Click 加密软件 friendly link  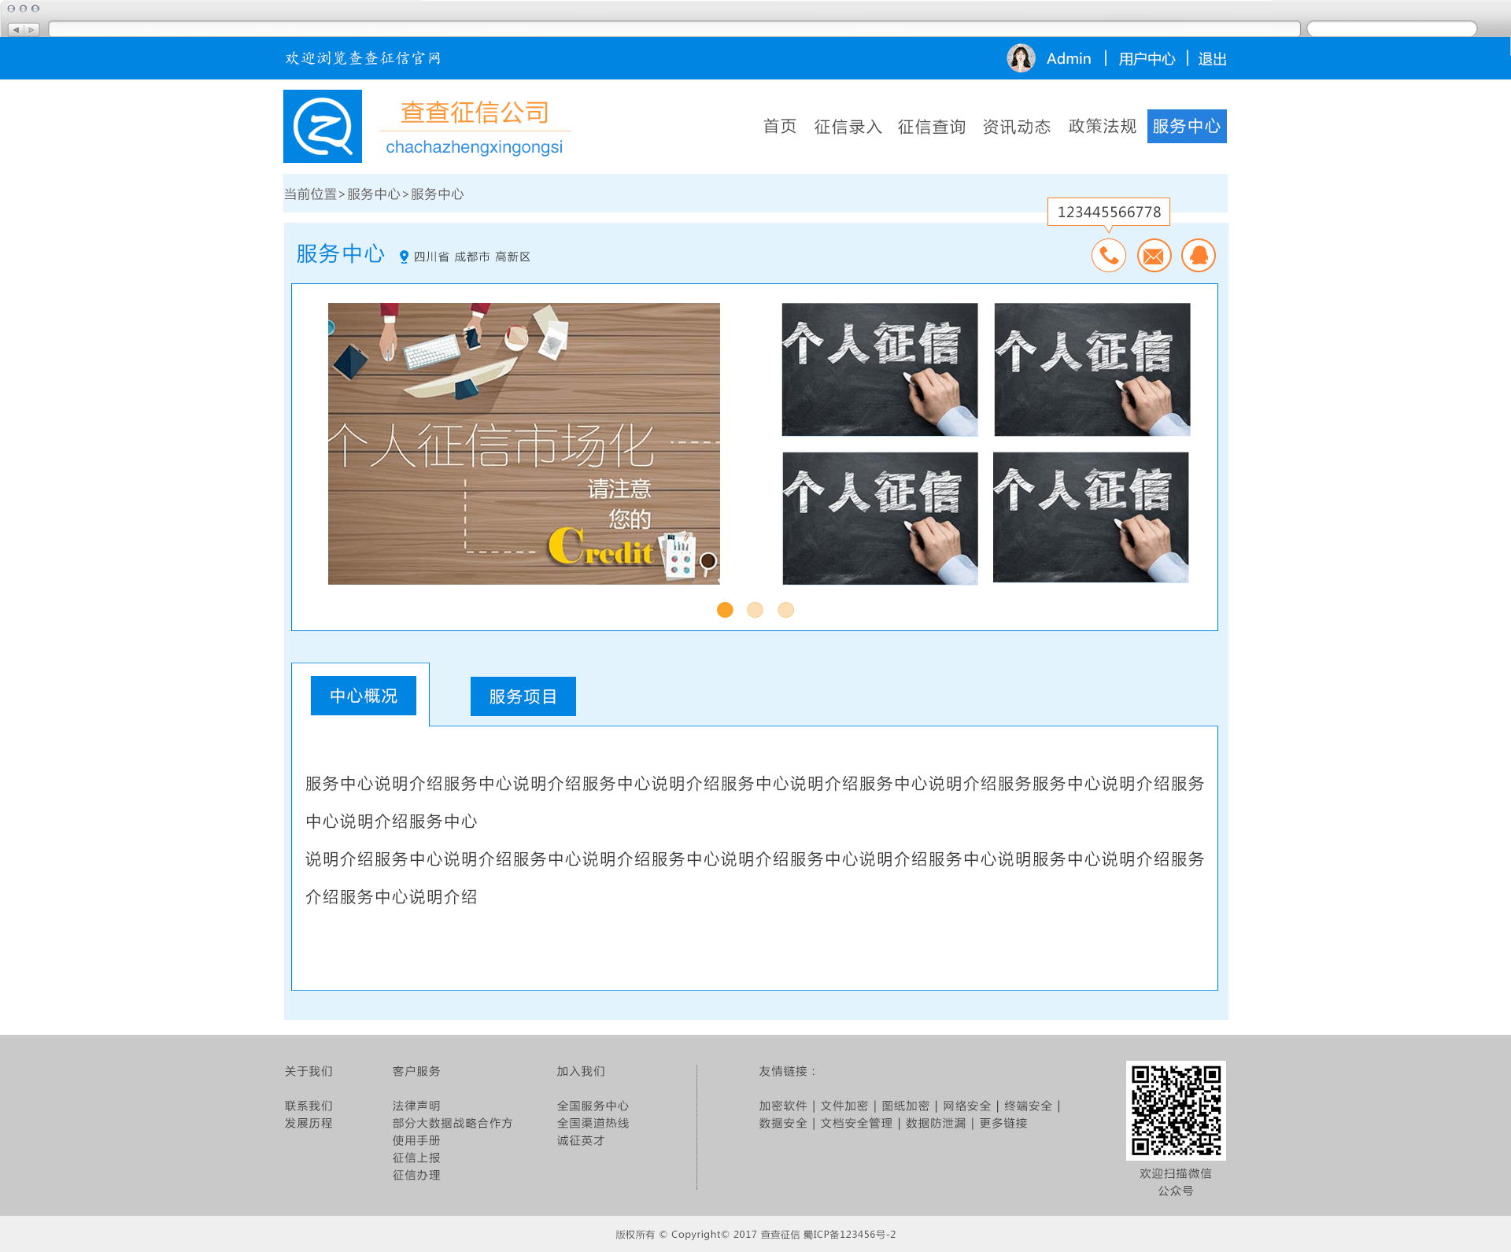click(783, 1106)
